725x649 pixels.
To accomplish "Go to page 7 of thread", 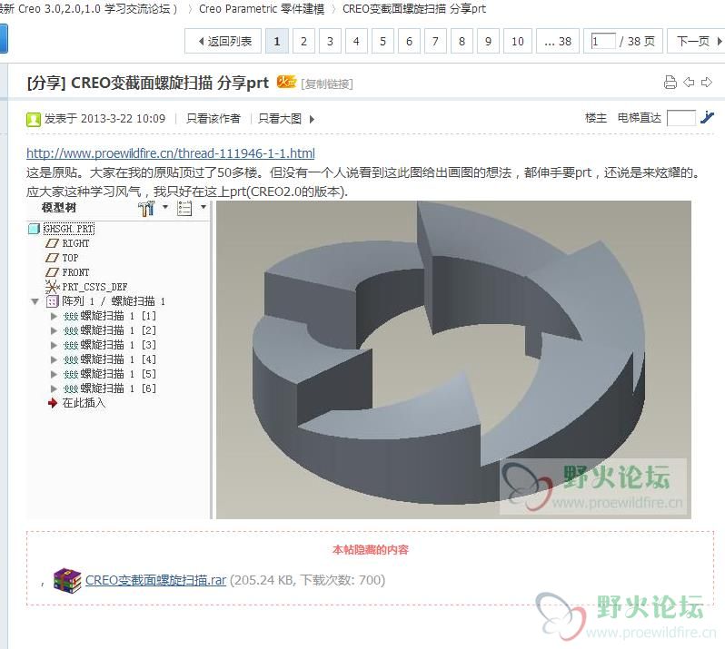I will tap(435, 41).
